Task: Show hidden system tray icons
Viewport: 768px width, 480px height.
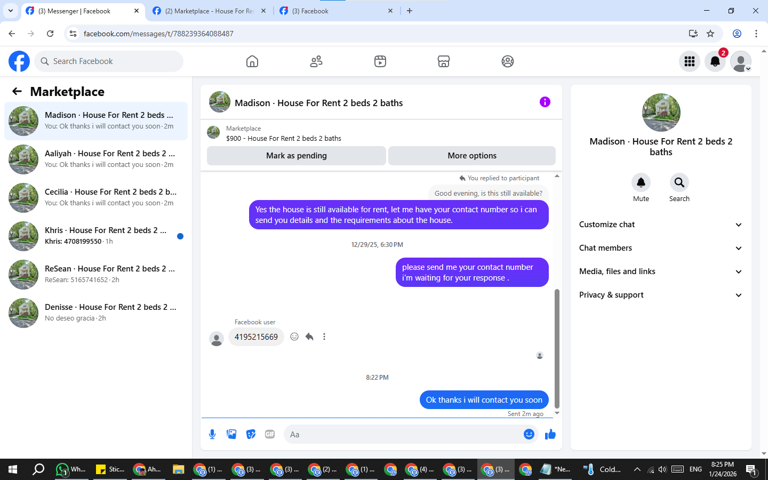Action: click(637, 469)
